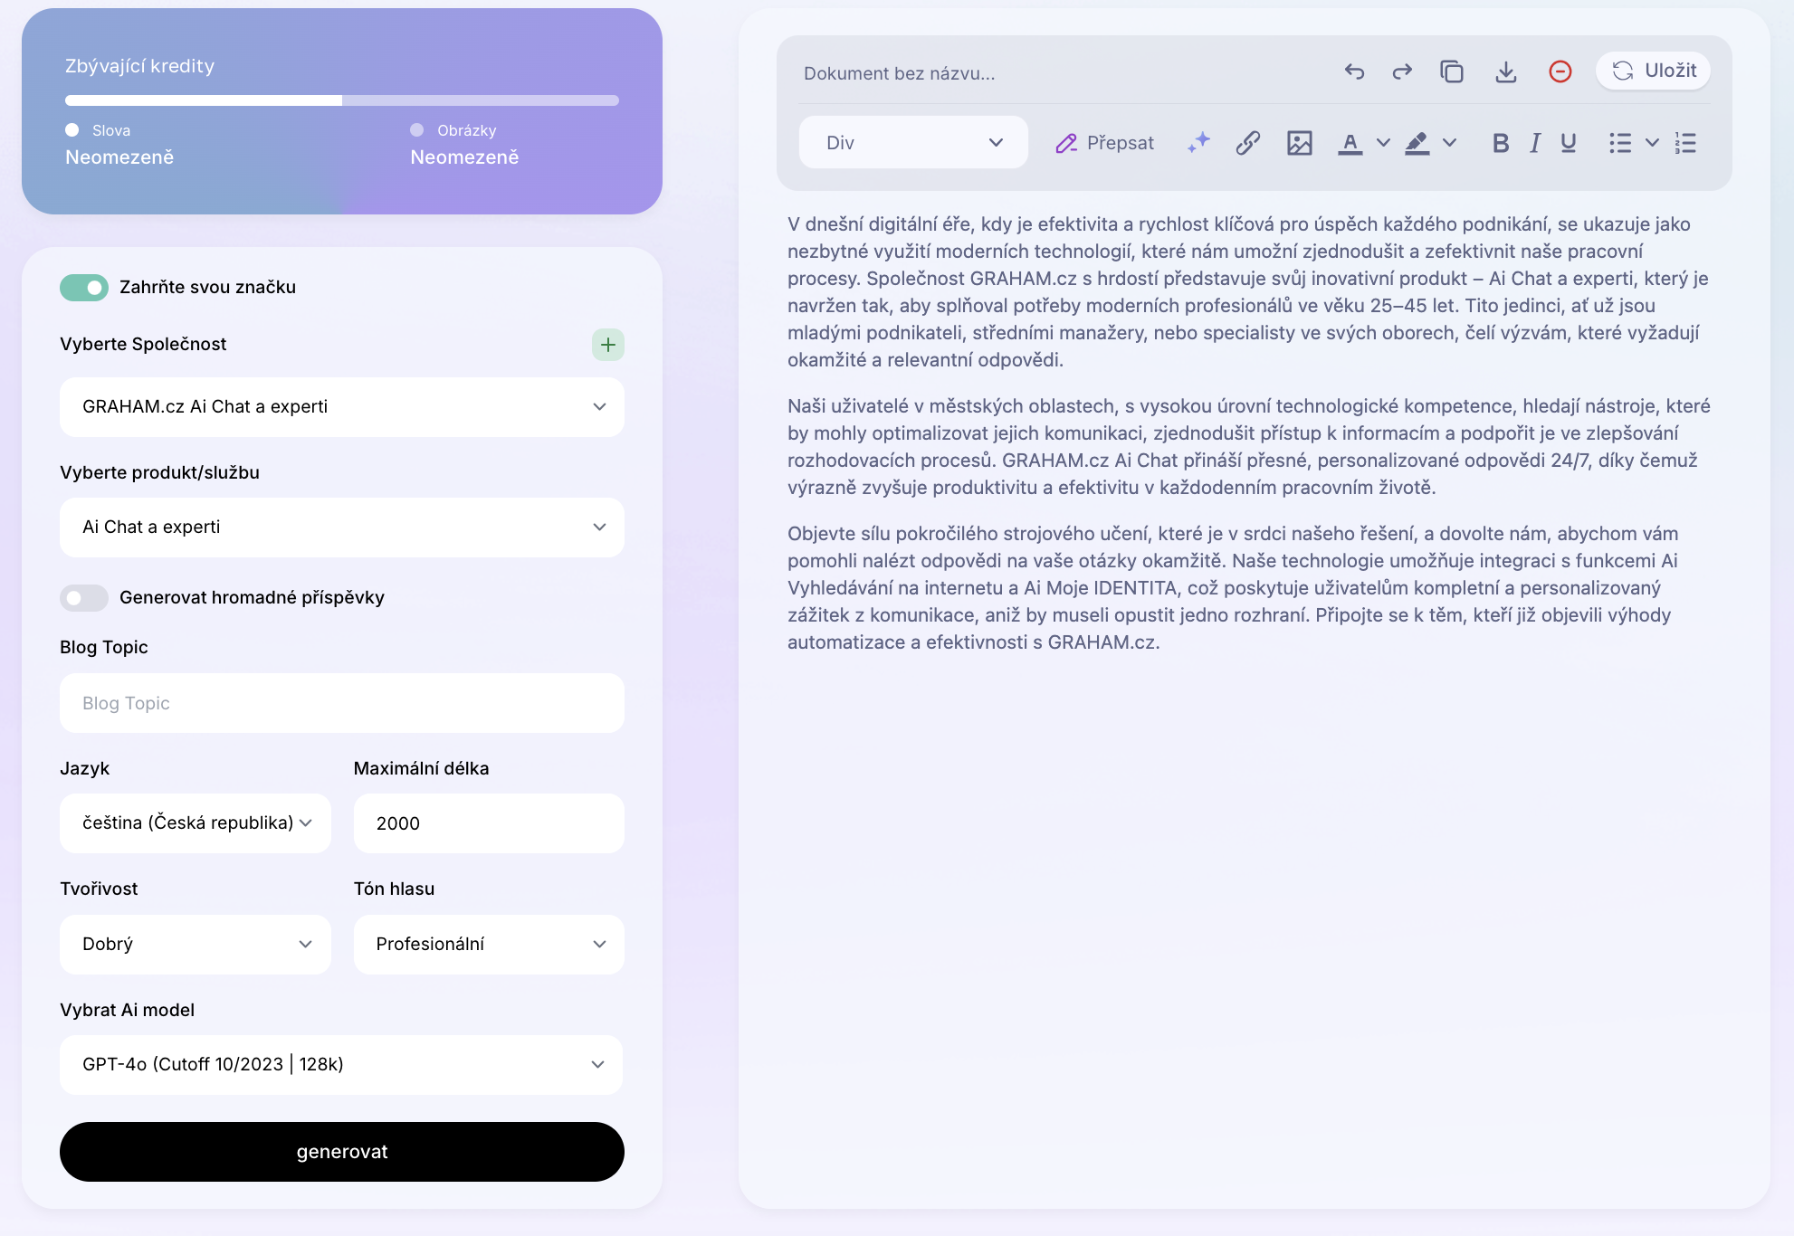Disable the Zahrňte svou značku toggle
Screen dimensions: 1794x1236
tap(84, 288)
